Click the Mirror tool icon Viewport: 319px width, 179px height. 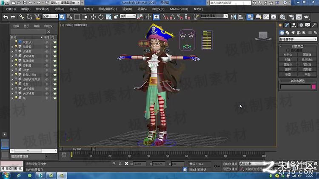pos(234,17)
